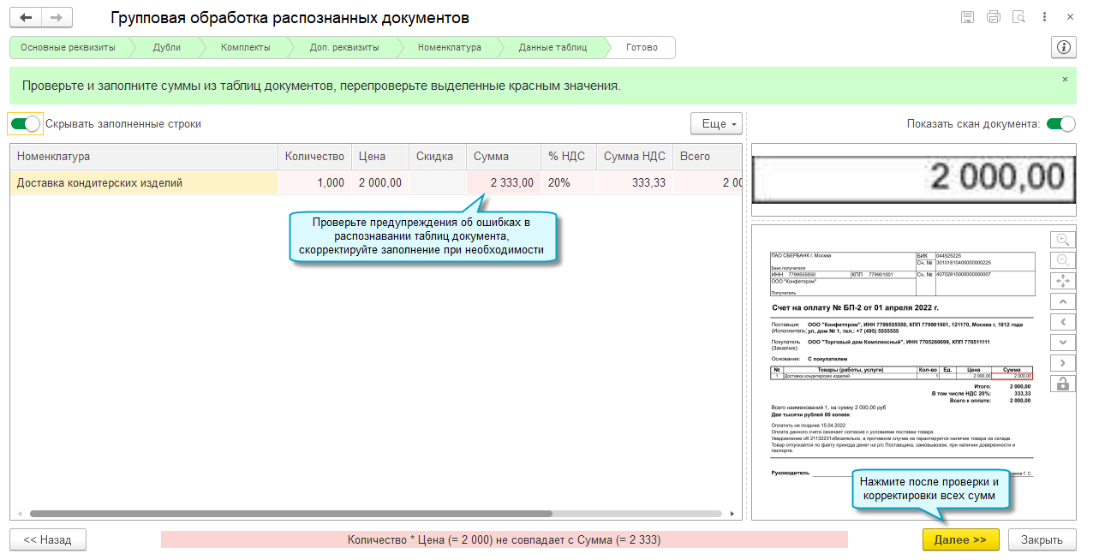This screenshot has width=1093, height=560.
Task: Select the highlighted sum cell '2 333,00'
Action: tap(504, 182)
